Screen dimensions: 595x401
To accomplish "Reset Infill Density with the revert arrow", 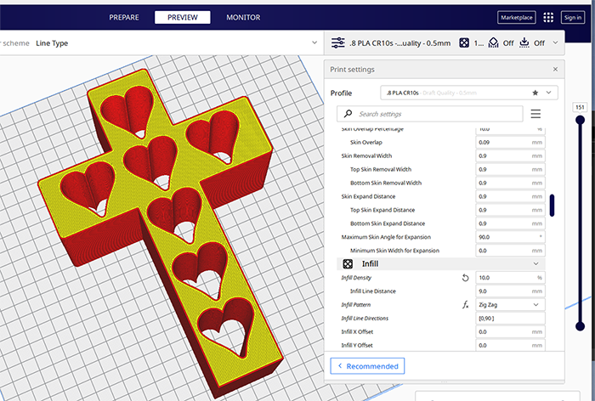I will (x=465, y=278).
